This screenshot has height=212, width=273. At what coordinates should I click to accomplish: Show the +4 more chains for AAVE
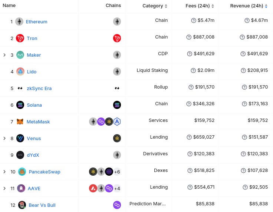coord(117,188)
